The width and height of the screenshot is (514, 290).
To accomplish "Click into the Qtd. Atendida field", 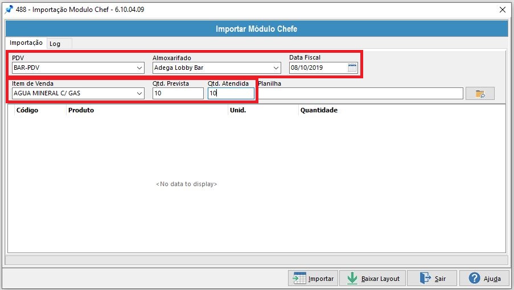I will (231, 93).
